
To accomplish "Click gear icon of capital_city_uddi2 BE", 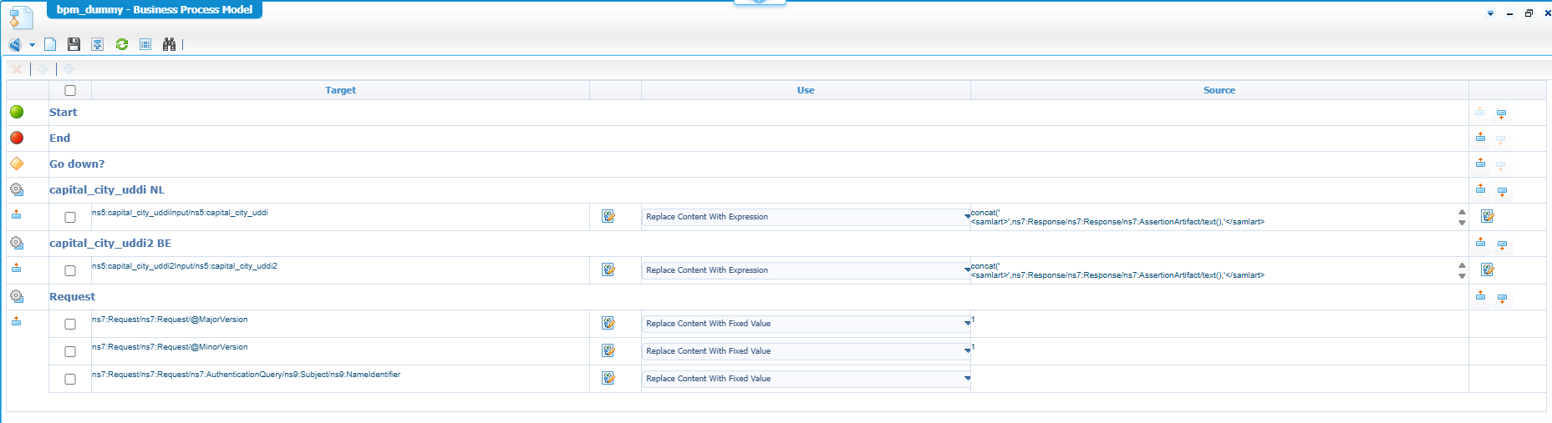I will 17,243.
